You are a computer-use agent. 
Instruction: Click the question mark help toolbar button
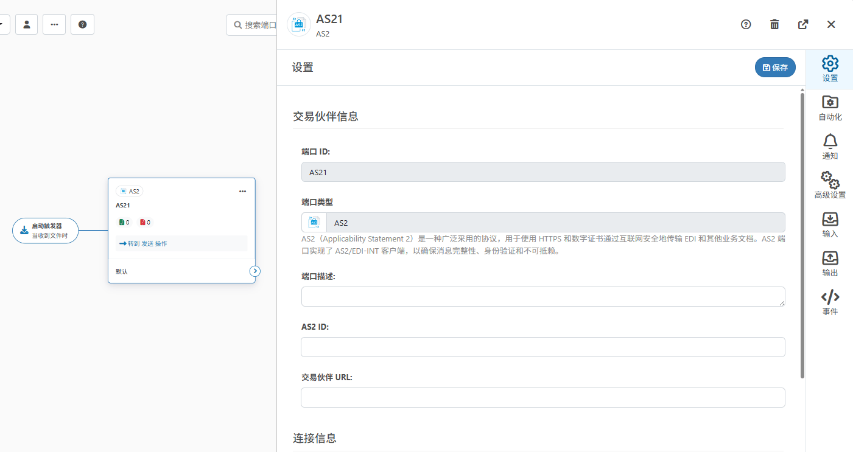coord(82,24)
